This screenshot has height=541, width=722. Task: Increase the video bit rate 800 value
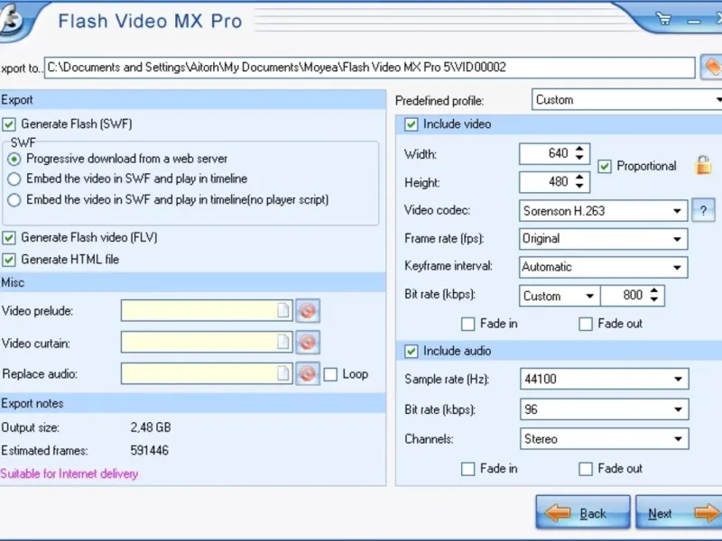click(x=654, y=290)
